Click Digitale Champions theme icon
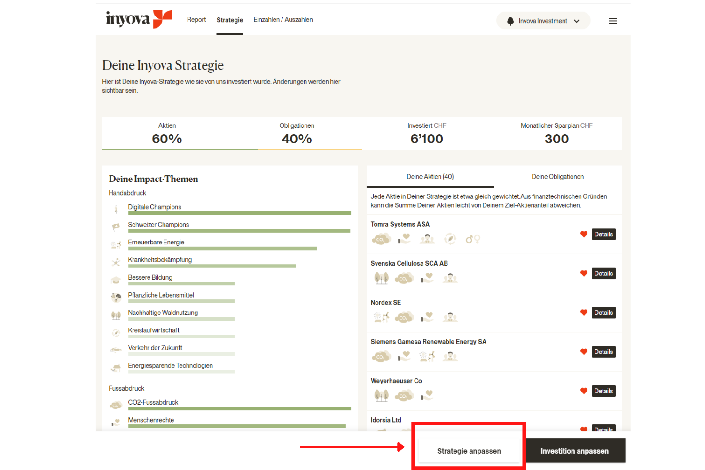705x470 pixels. (116, 210)
